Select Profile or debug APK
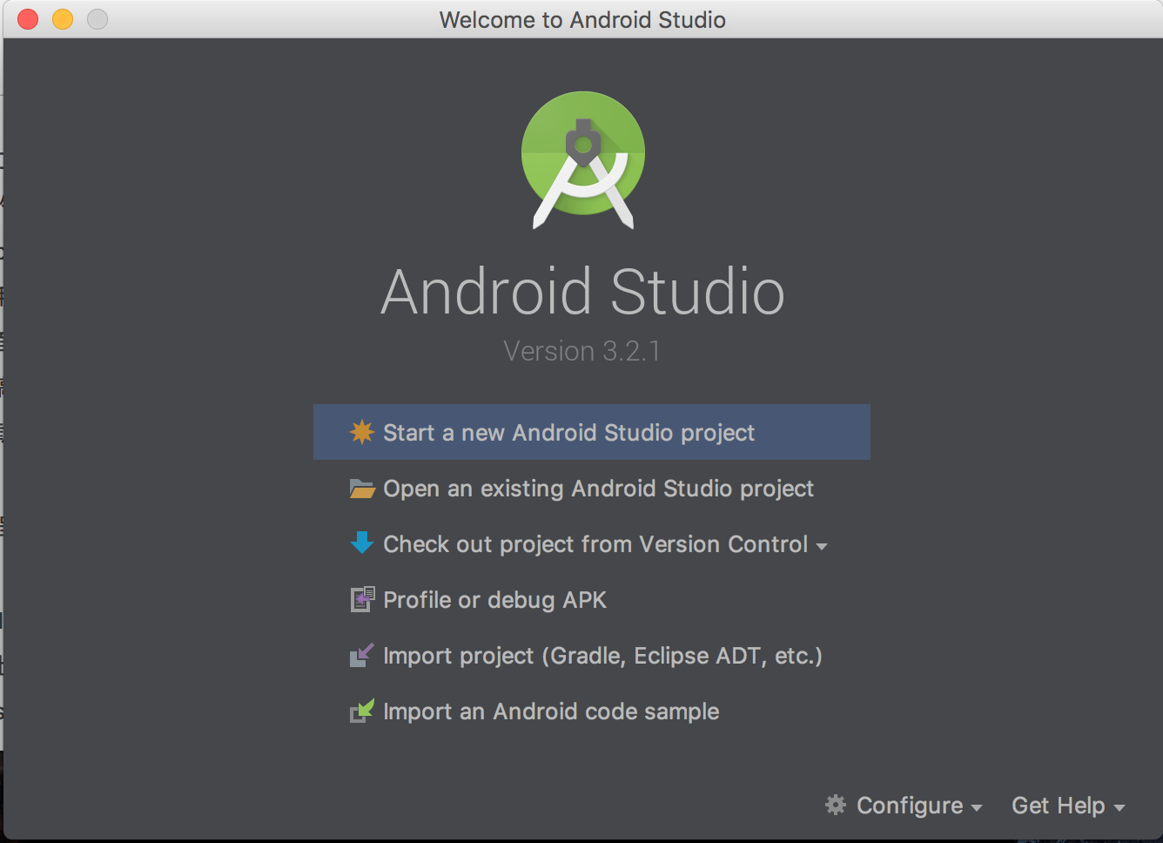 pyautogui.click(x=592, y=600)
